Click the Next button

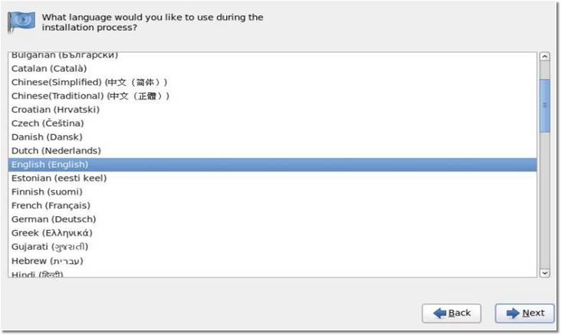click(525, 313)
